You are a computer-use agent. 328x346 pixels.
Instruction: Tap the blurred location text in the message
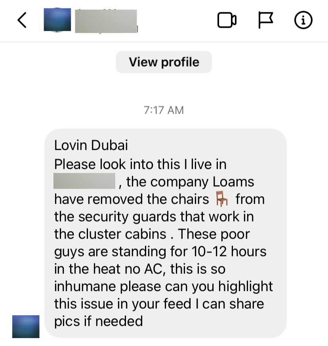click(x=84, y=181)
